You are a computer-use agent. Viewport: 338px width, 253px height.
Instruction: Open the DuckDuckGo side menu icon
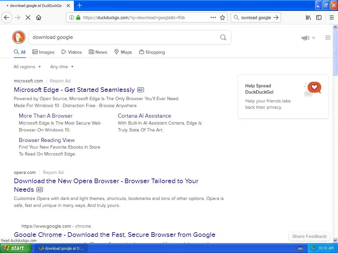pos(328,38)
